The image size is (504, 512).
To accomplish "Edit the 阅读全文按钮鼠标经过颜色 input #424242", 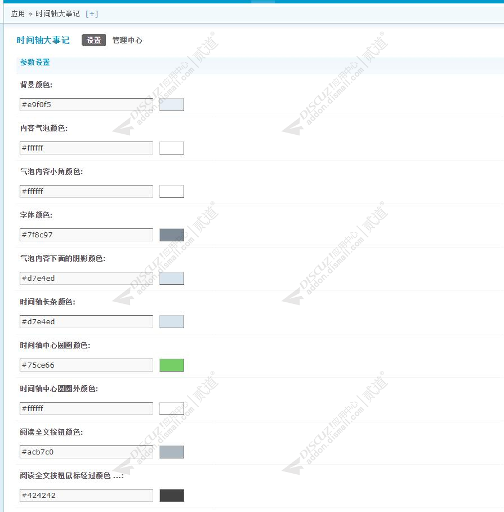I will click(x=86, y=495).
